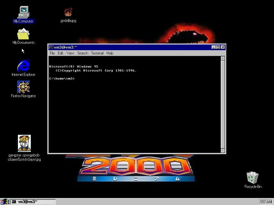Minimize the vm3@vm3:~ terminal window
Image resolution: width=274 pixels, height=205 pixels.
click(213, 47)
